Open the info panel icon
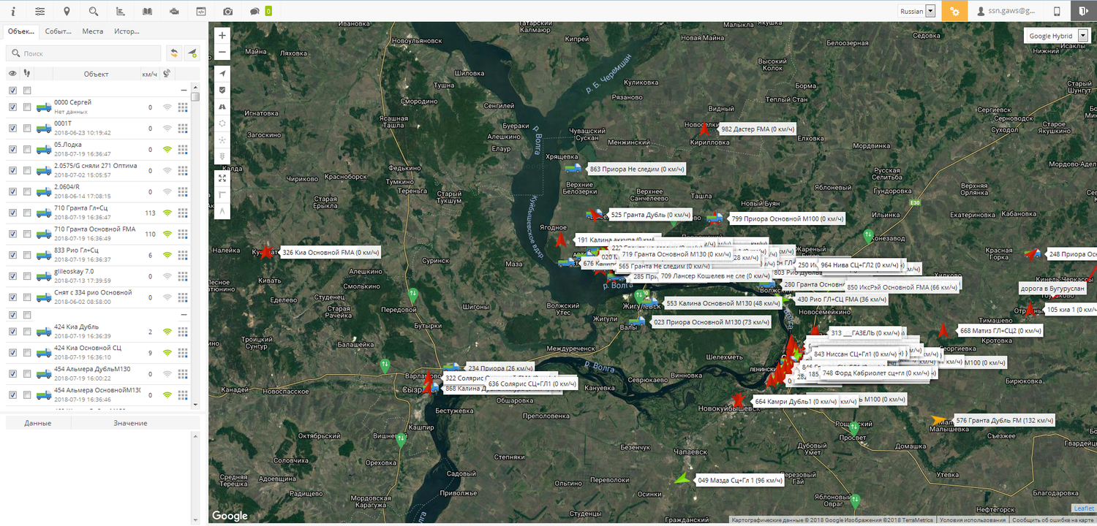 coord(13,11)
